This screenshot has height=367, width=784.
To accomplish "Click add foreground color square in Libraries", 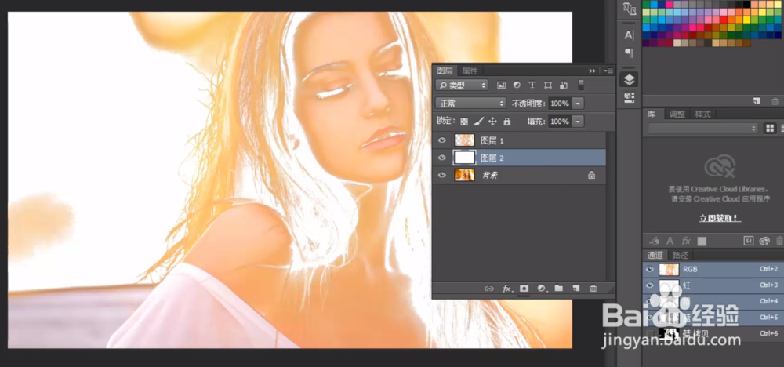I will pos(702,241).
